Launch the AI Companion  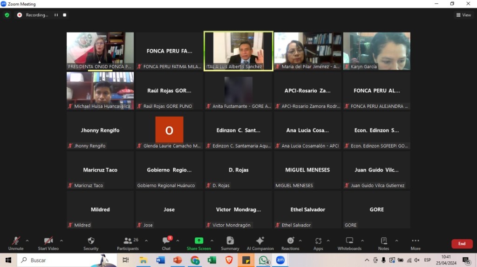(260, 243)
